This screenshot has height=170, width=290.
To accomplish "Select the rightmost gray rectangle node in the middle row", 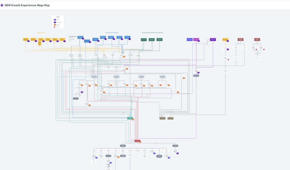I will coord(163,77).
